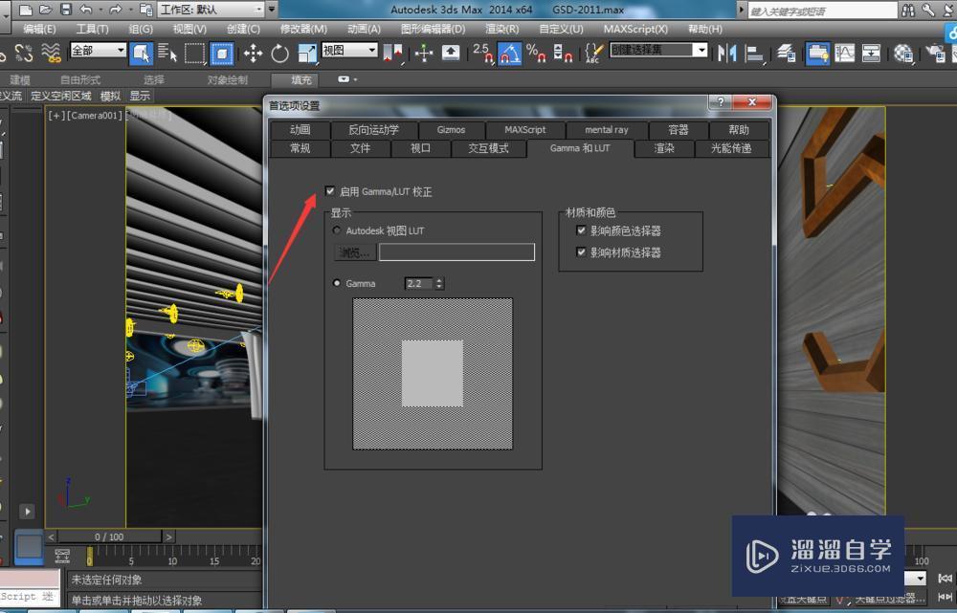
Task: Open the 编辑(E) menu
Action: click(39, 30)
